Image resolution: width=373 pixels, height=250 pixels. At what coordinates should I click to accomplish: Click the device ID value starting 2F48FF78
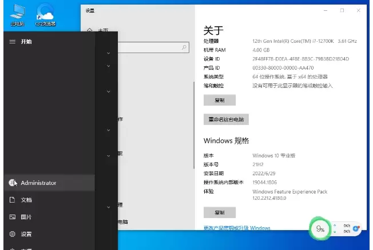[x=301, y=59]
